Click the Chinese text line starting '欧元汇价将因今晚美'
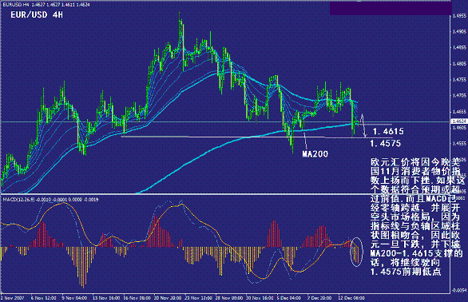Image resolution: width=468 pixels, height=302 pixels. click(x=415, y=162)
